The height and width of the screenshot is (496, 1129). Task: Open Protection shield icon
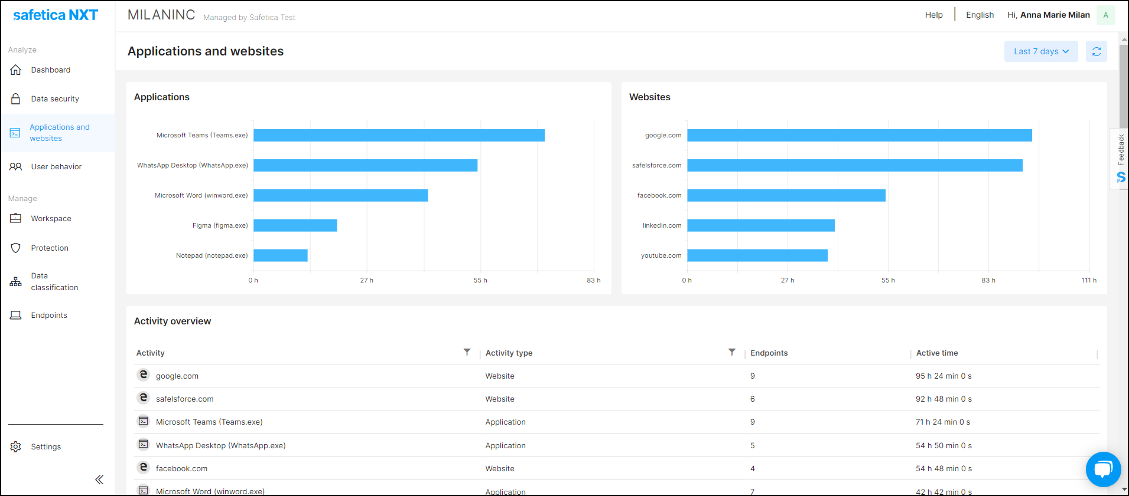(x=16, y=248)
